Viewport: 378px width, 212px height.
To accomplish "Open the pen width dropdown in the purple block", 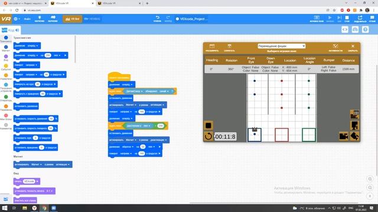I will click(49, 191).
